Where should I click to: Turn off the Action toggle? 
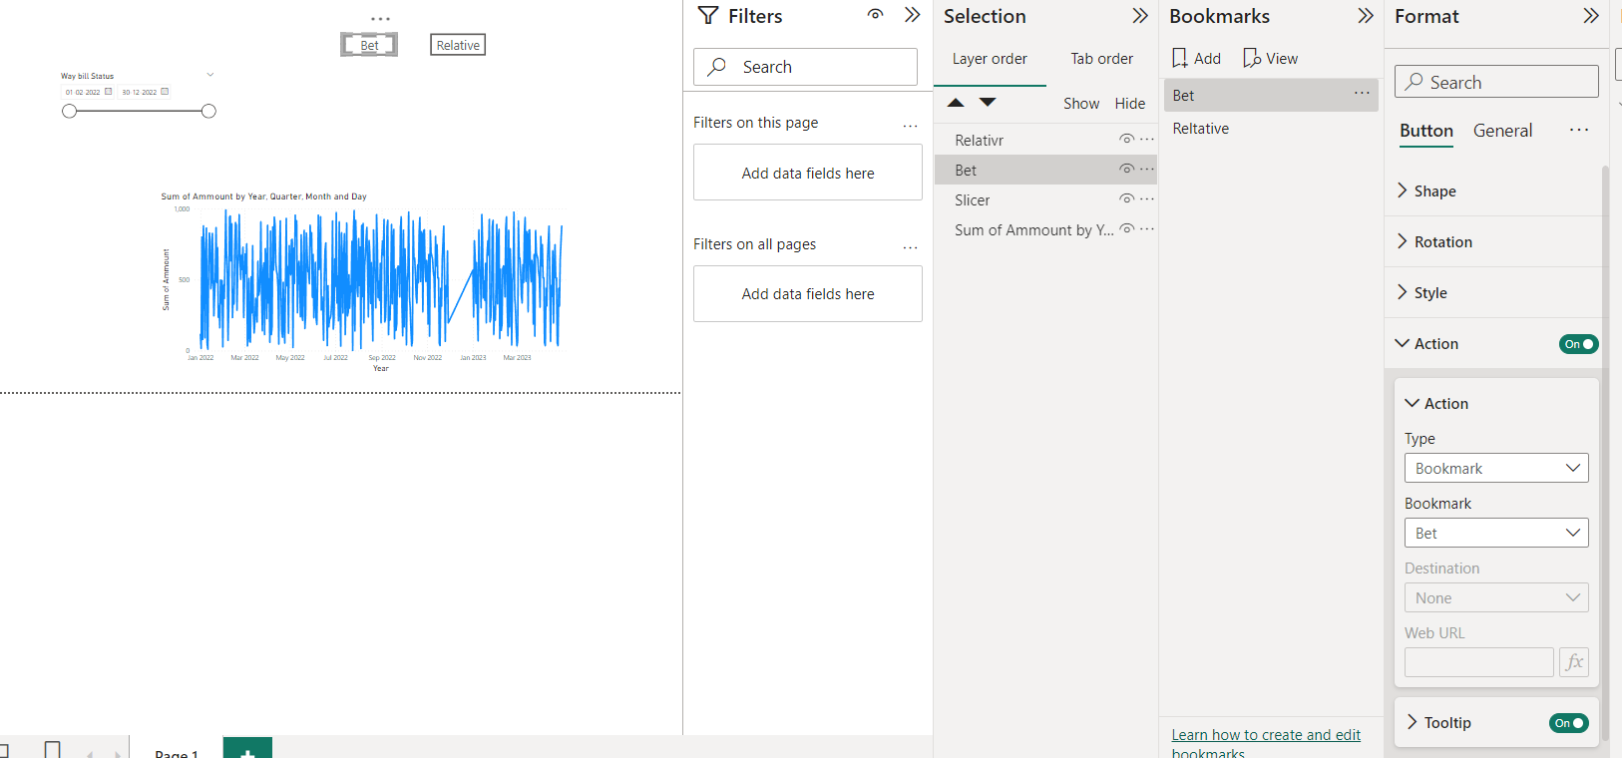click(x=1579, y=344)
